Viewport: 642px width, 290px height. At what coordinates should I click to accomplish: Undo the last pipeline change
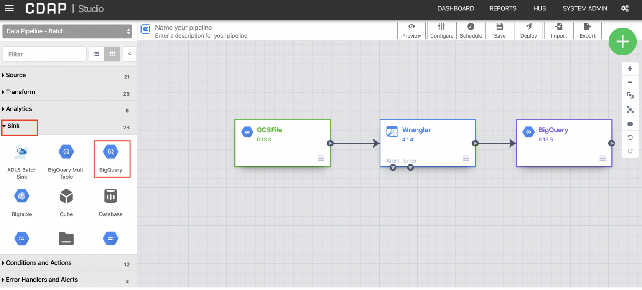pyautogui.click(x=630, y=137)
